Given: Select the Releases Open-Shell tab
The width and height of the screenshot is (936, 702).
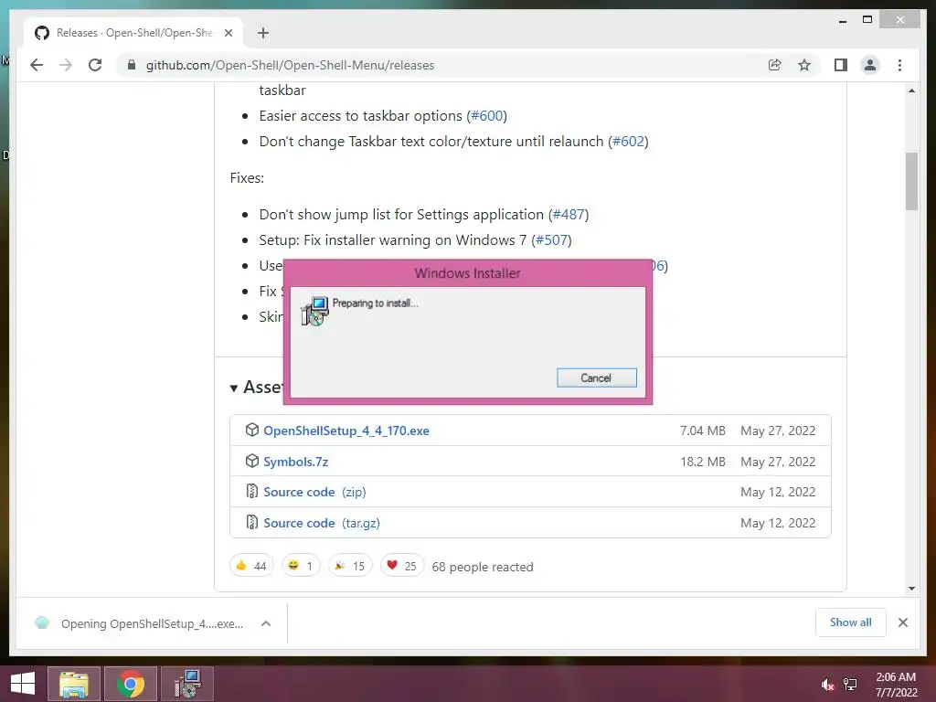Looking at the screenshot, I should pyautogui.click(x=133, y=33).
